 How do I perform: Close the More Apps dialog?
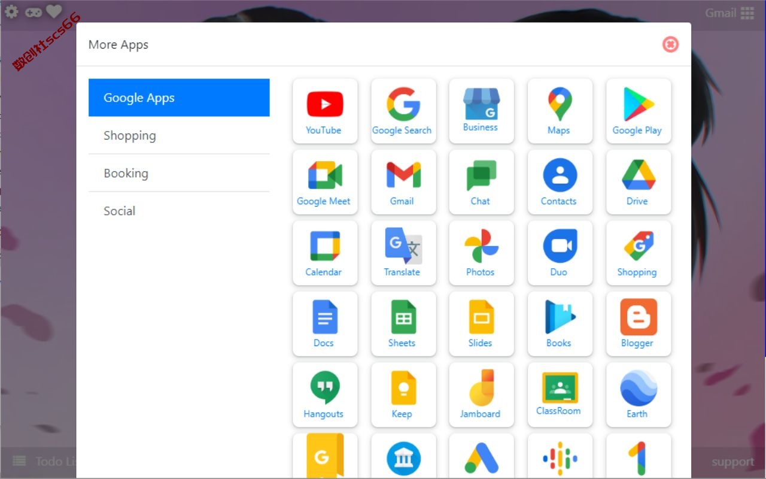click(x=670, y=44)
